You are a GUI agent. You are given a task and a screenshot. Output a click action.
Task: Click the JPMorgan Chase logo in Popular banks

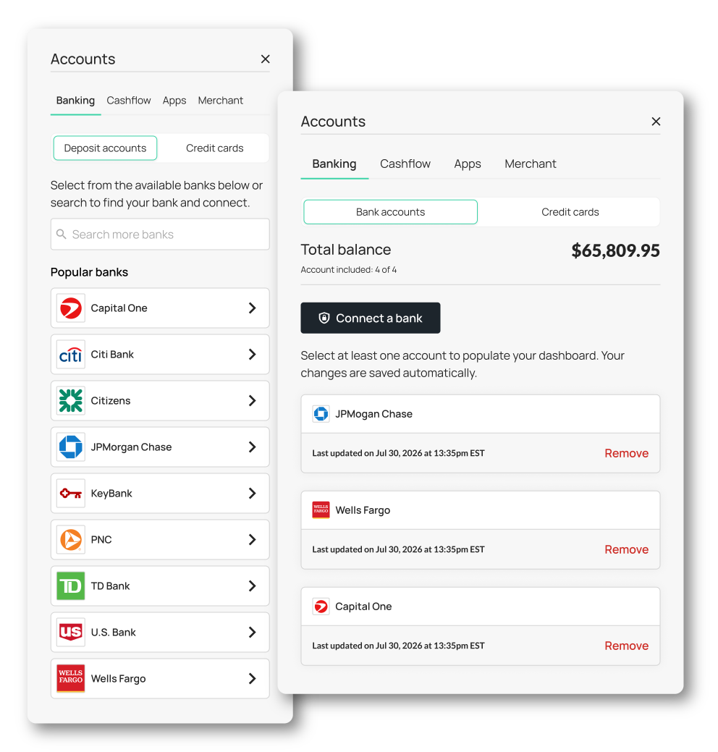click(x=70, y=447)
